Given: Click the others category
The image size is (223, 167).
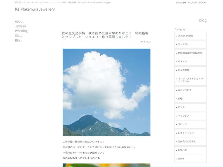Looking at the screenshot, I should (x=191, y=159).
